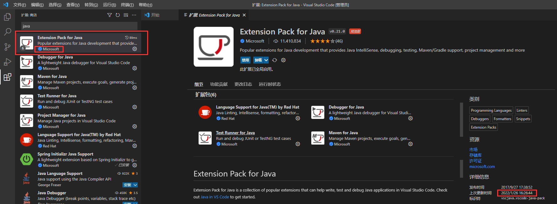Open manage gear for Project Manager for Java

click(x=135, y=126)
